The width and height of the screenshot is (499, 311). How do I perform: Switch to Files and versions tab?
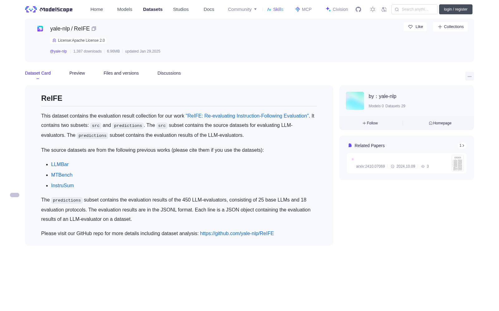[x=121, y=73]
